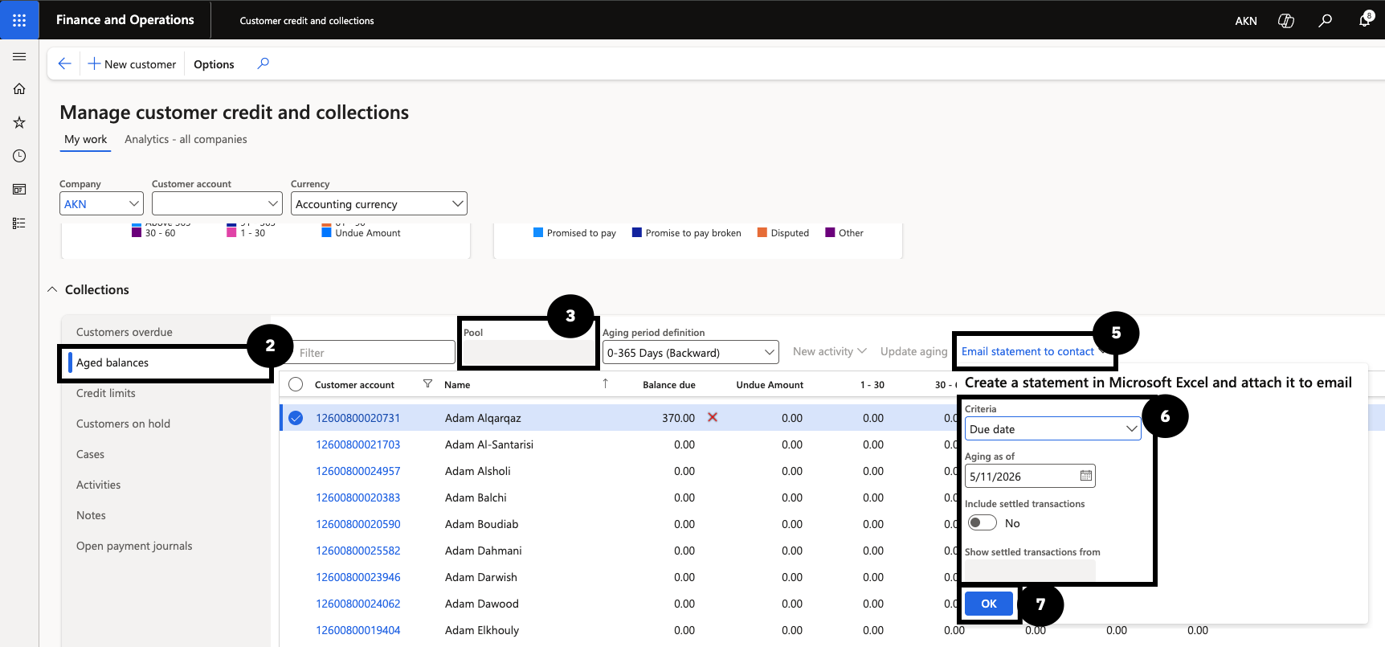Click Update aging button
This screenshot has height=647, width=1385.
click(x=914, y=351)
